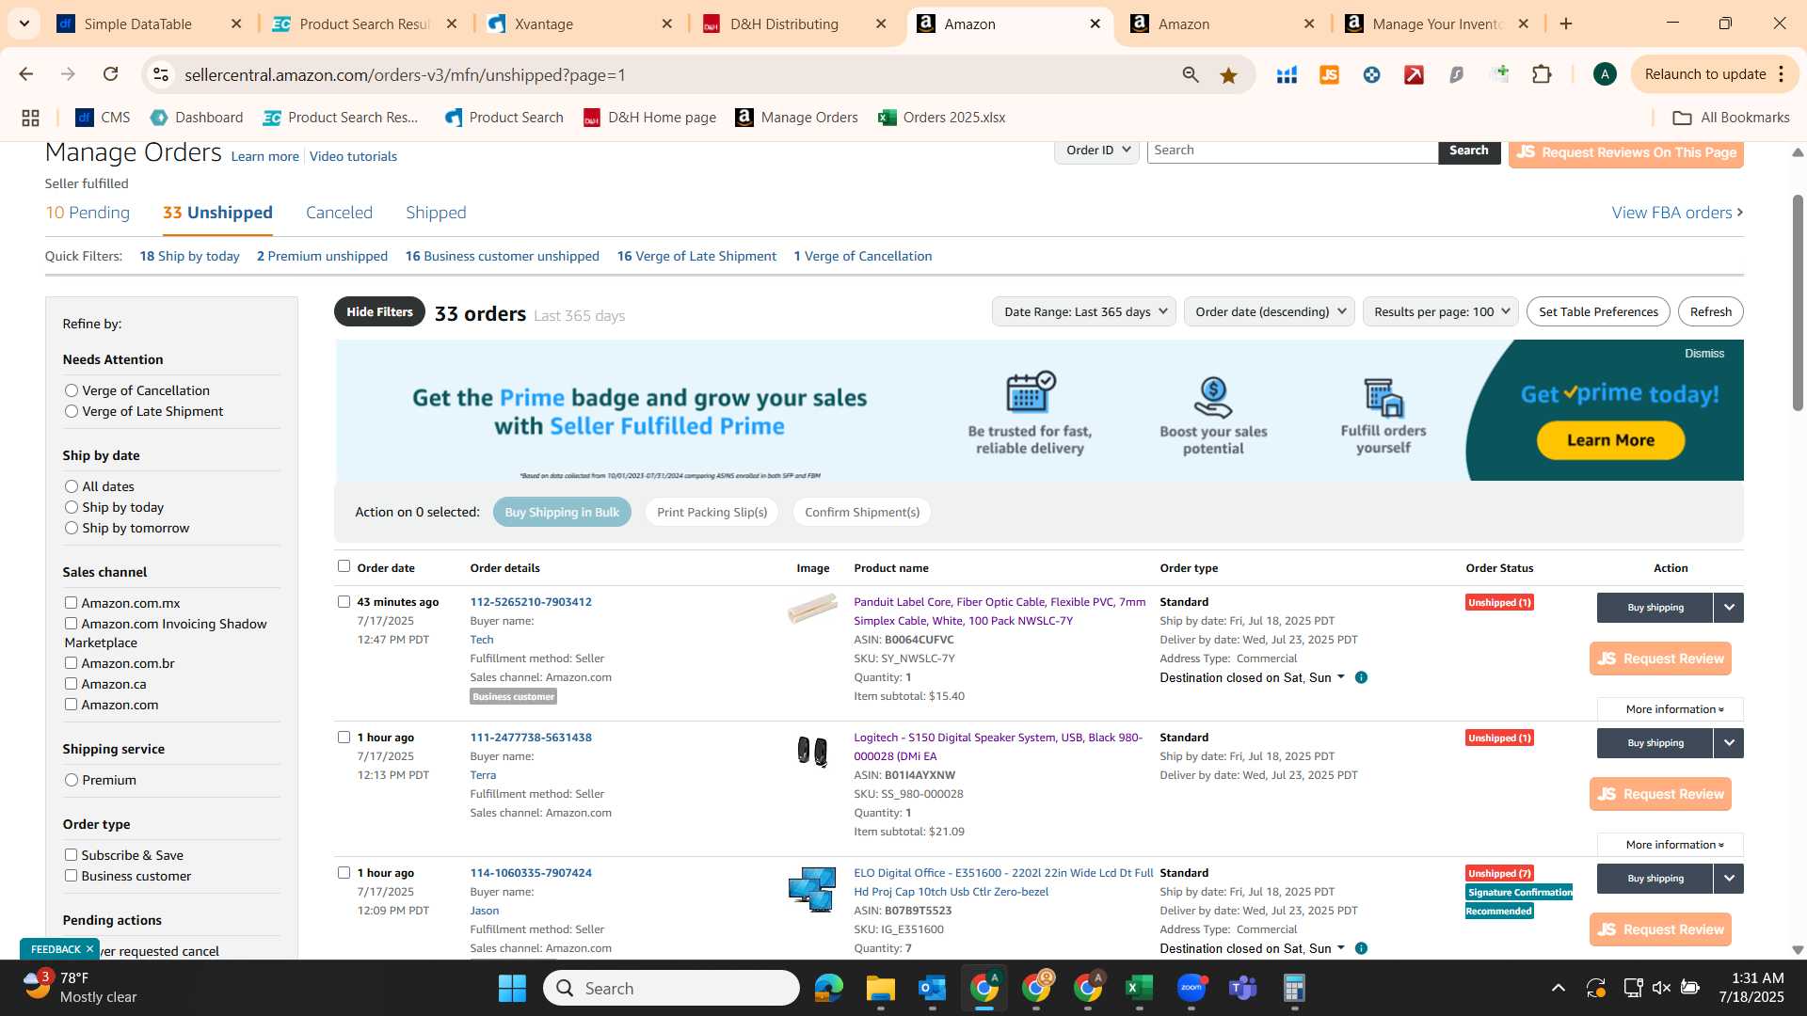Expand More information for Panduit order

(1671, 709)
